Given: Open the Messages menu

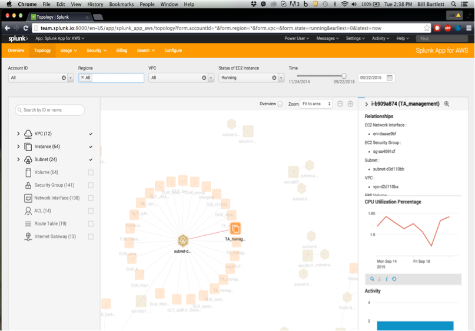Looking at the screenshot, I should (327, 38).
